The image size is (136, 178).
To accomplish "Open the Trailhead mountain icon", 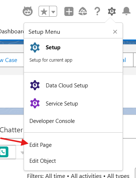I will tap(83, 11).
